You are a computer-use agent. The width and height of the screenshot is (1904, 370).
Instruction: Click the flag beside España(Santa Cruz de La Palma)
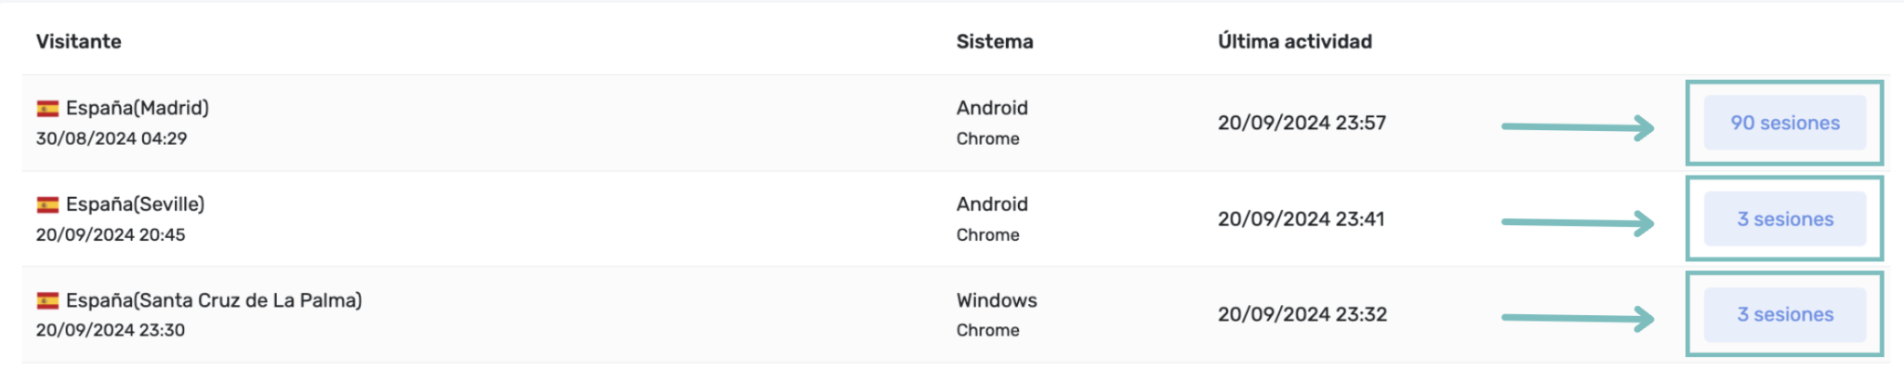tap(47, 300)
